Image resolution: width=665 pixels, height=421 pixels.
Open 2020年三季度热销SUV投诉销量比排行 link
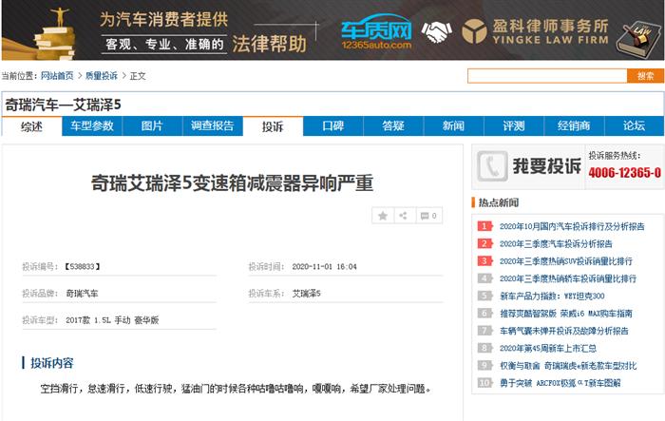pyautogui.click(x=566, y=261)
